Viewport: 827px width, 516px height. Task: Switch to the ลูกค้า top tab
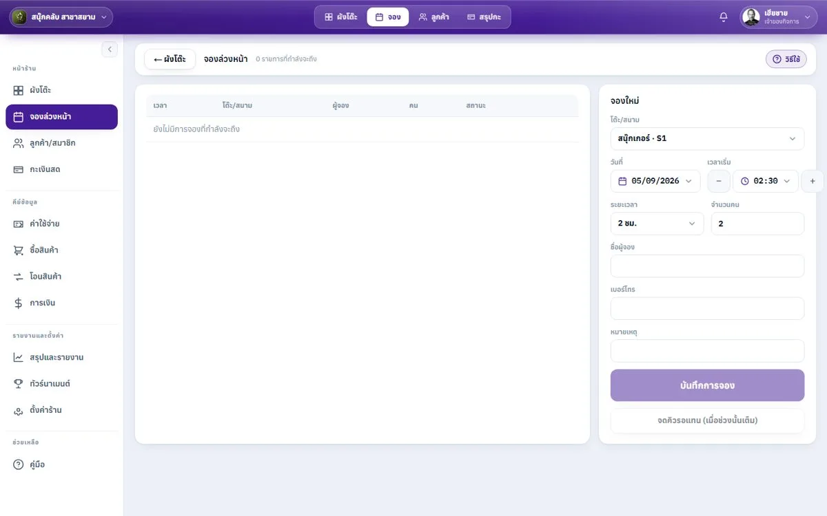[433, 17]
